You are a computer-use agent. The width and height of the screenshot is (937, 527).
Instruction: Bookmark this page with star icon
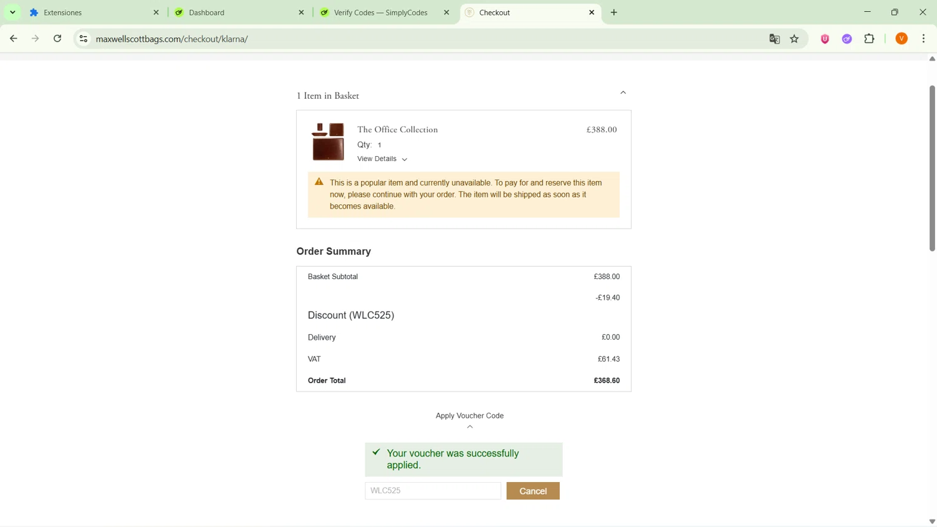coord(795,39)
